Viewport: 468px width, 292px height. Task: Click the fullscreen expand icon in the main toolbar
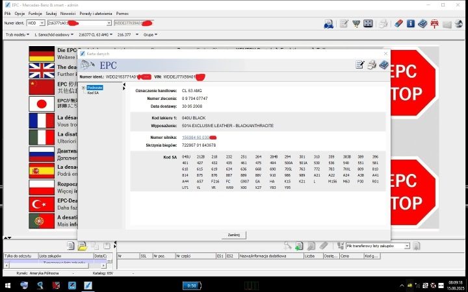click(368, 23)
